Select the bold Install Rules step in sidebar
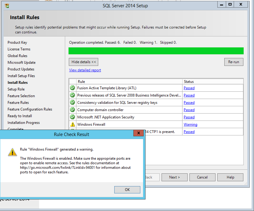Image resolution: width=254 pixels, height=211 pixels. [18, 83]
